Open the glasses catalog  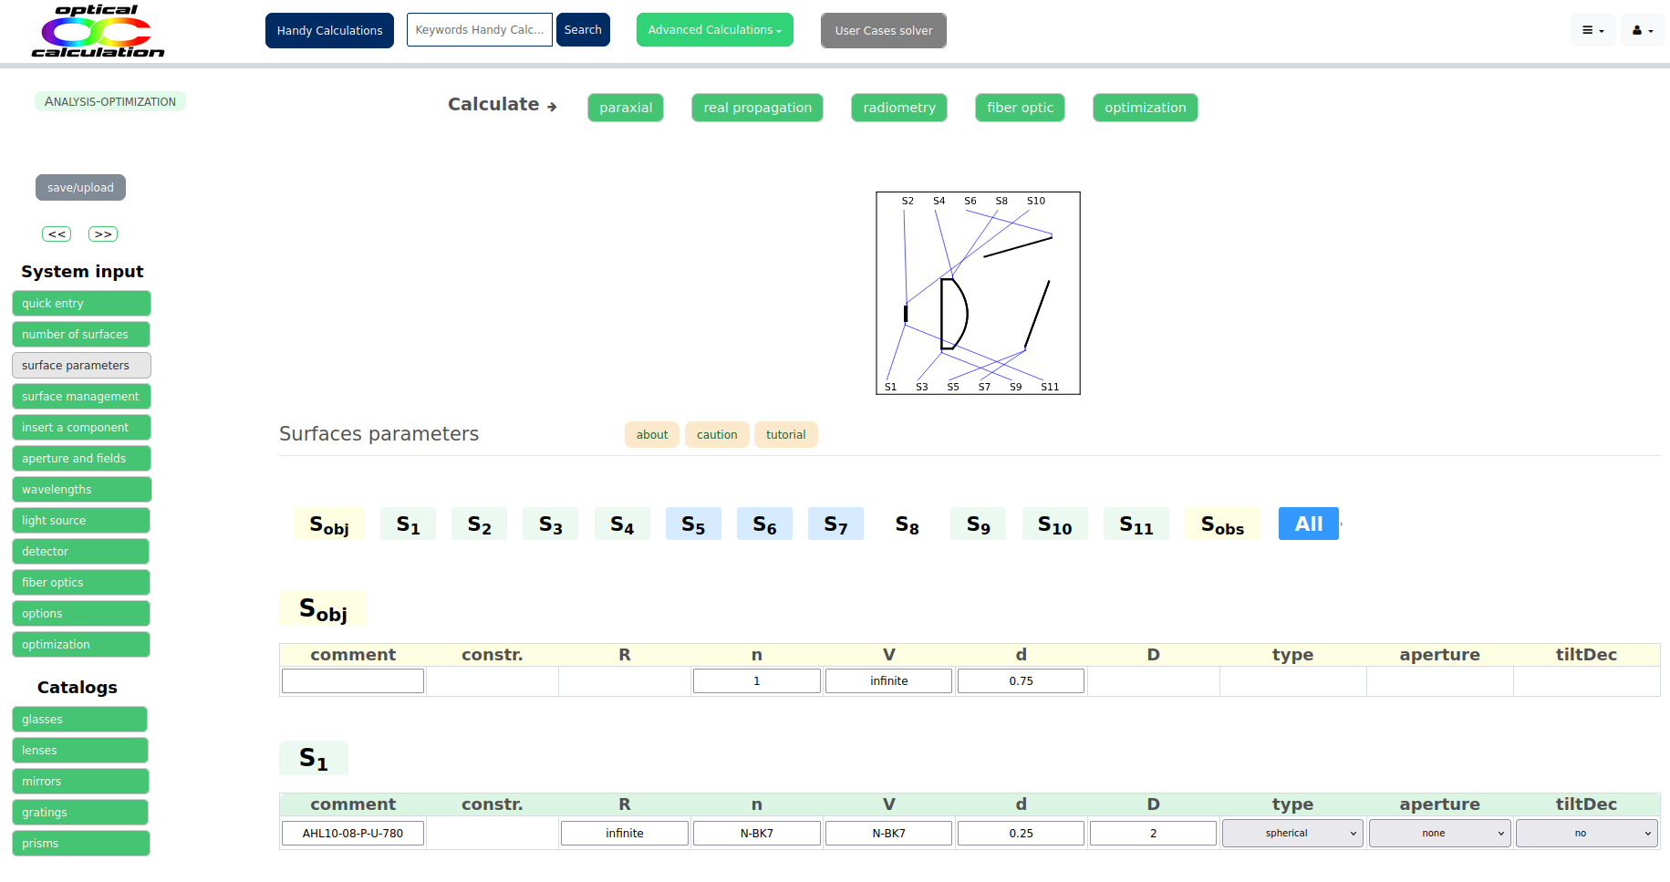80,719
